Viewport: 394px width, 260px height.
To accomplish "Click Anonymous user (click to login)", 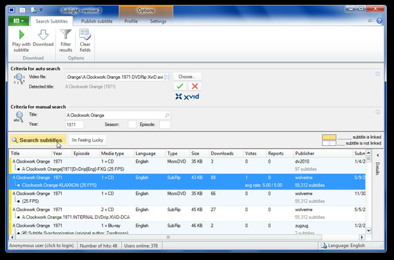I will coord(41,246).
